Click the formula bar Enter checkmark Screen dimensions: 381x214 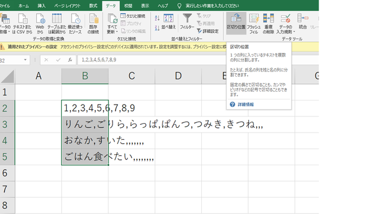click(58, 59)
